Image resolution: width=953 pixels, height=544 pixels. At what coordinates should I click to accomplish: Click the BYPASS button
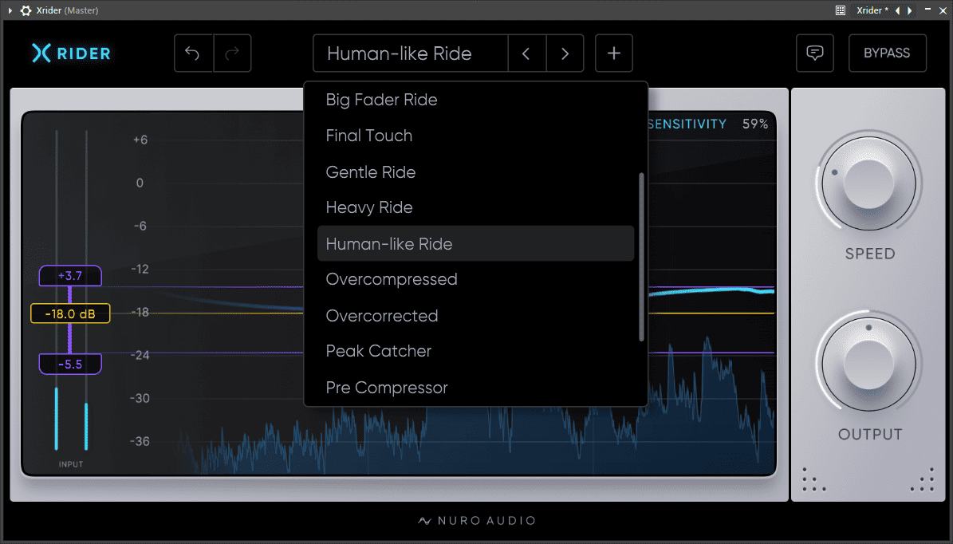click(888, 53)
